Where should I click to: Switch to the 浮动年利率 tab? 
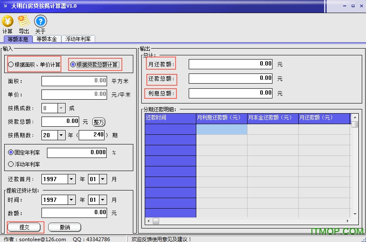point(78,39)
